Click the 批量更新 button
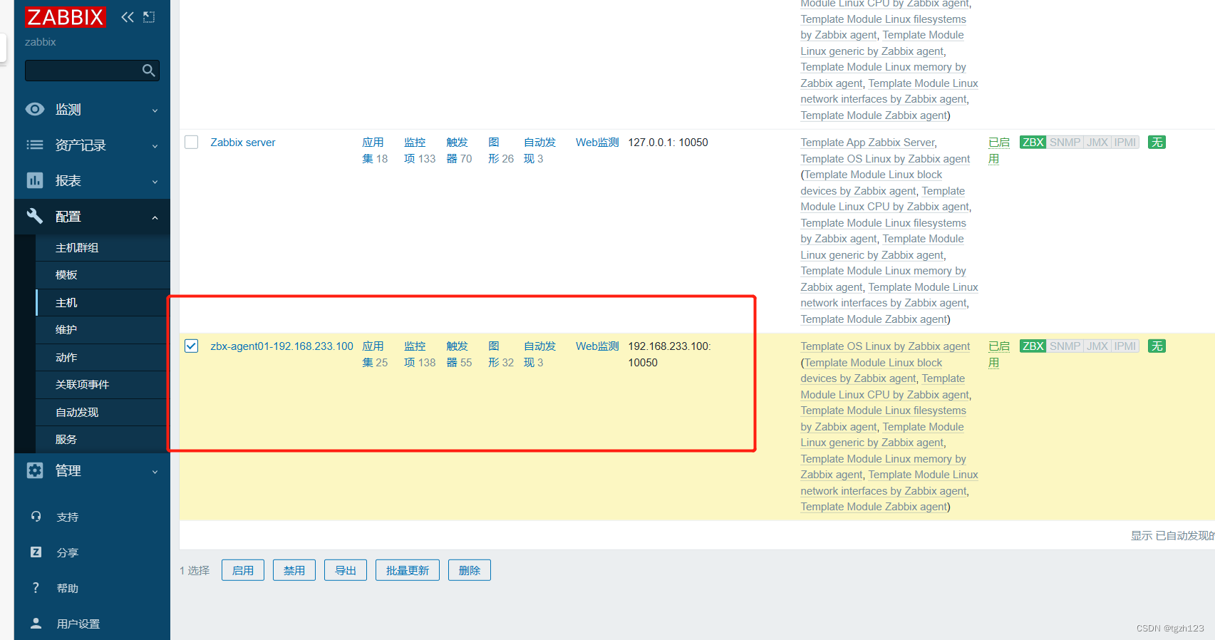This screenshot has width=1215, height=640. pos(408,570)
